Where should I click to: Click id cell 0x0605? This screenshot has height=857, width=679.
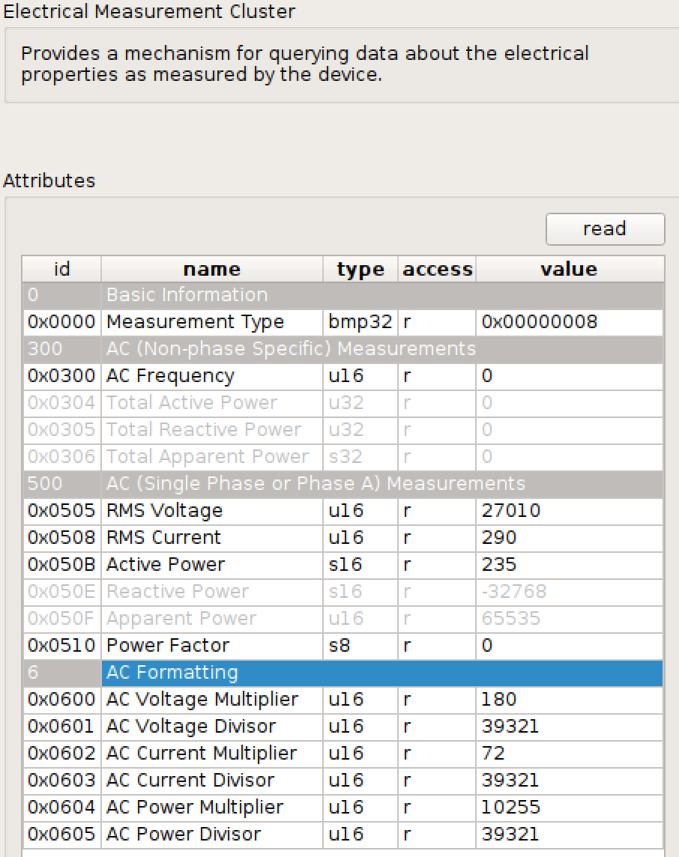pyautogui.click(x=61, y=834)
